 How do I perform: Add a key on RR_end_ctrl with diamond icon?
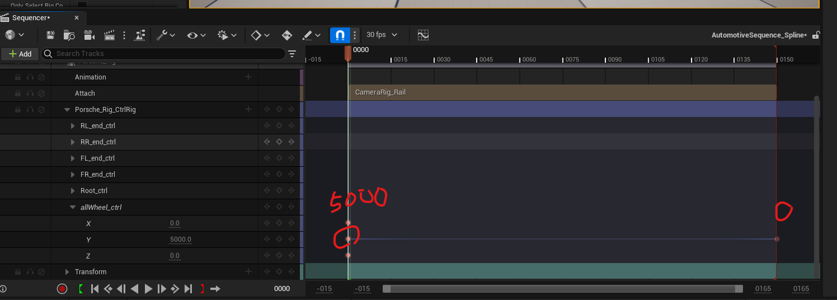tap(279, 142)
